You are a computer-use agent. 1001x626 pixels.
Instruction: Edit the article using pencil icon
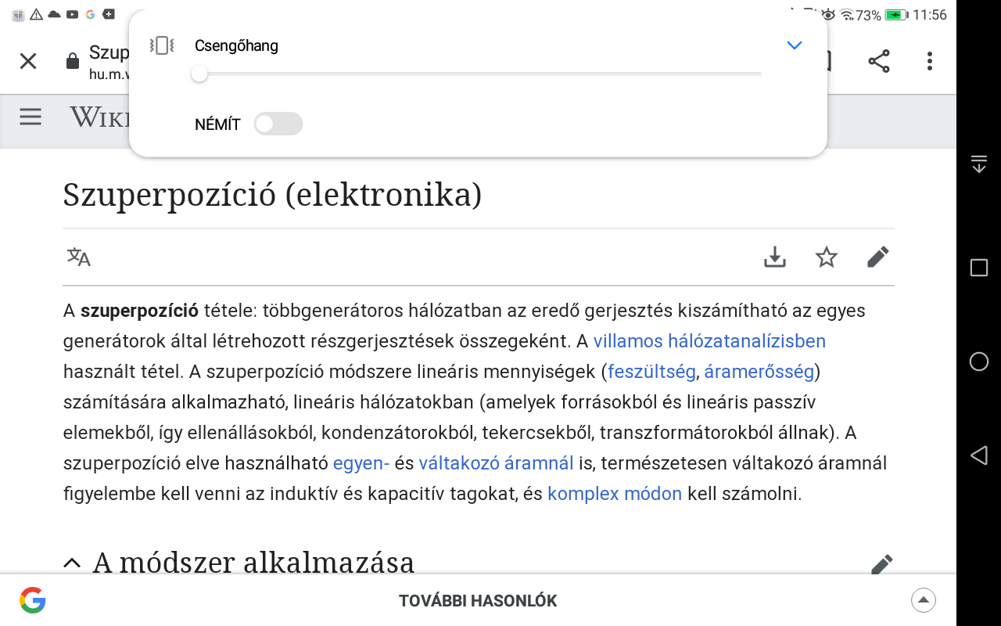pyautogui.click(x=878, y=257)
